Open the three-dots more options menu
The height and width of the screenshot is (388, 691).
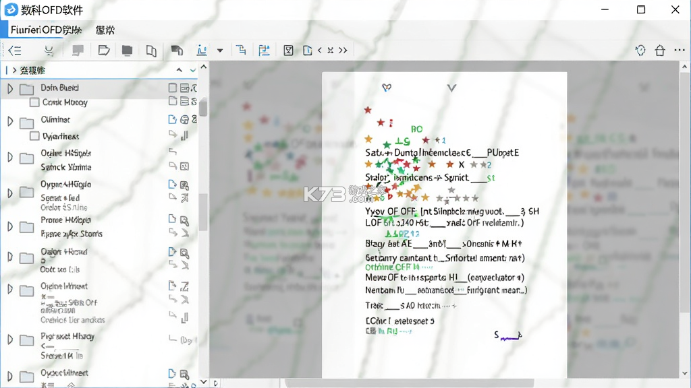[x=680, y=50]
